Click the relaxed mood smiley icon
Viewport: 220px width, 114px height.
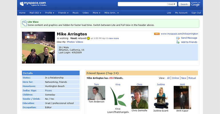coord(88,38)
